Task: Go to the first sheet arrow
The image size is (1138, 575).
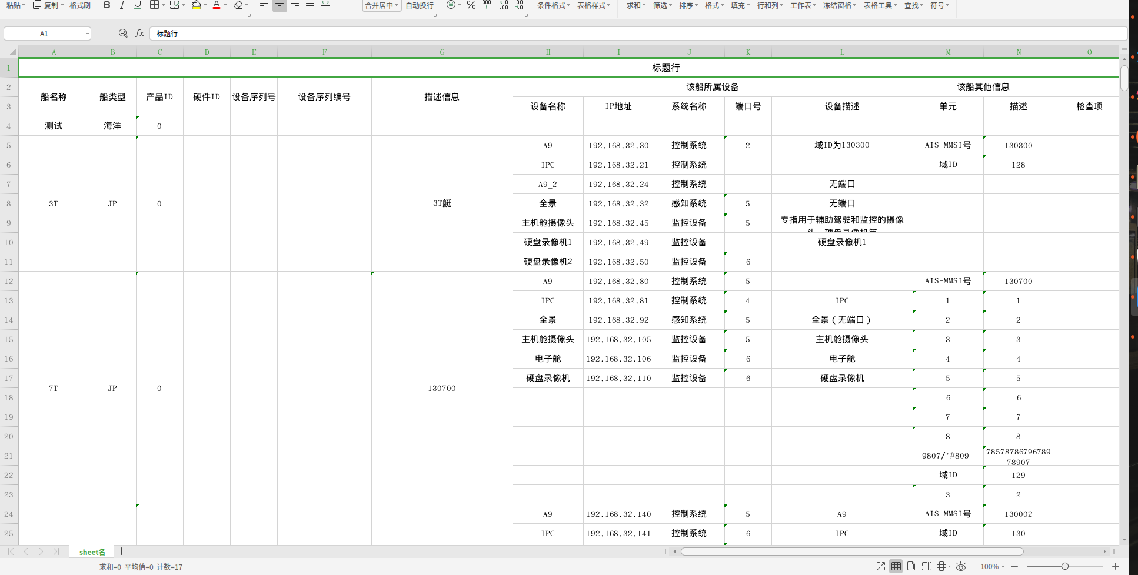Action: click(x=11, y=551)
